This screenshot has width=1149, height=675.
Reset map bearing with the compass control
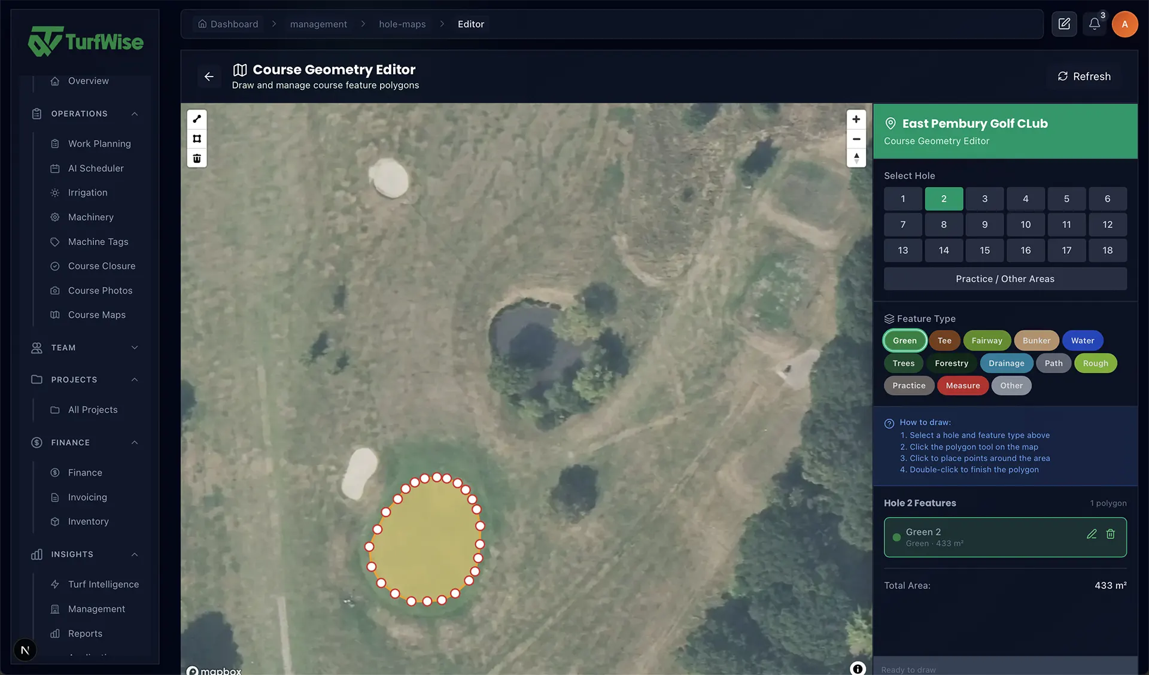(856, 158)
